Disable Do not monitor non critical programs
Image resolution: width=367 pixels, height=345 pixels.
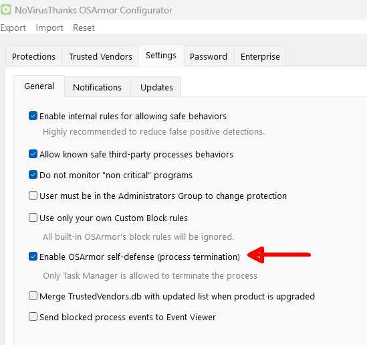(33, 175)
